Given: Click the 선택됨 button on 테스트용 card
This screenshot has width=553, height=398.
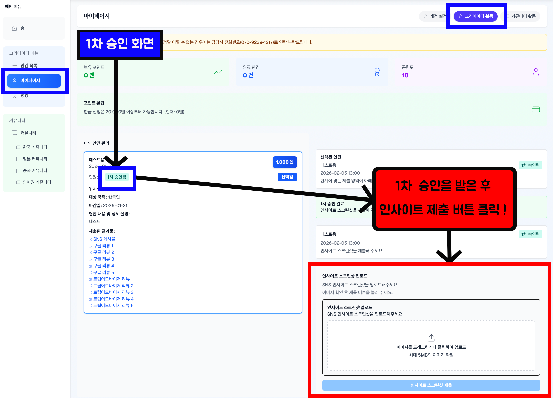Looking at the screenshot, I should pos(287,177).
